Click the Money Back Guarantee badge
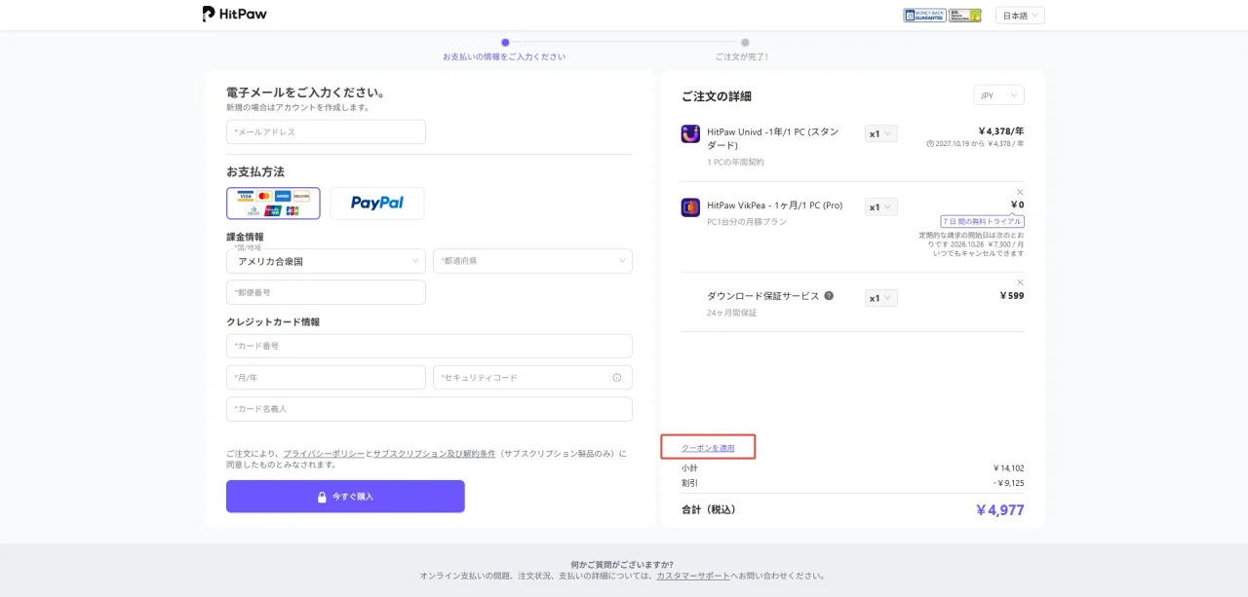The height and width of the screenshot is (597, 1248). tap(923, 16)
